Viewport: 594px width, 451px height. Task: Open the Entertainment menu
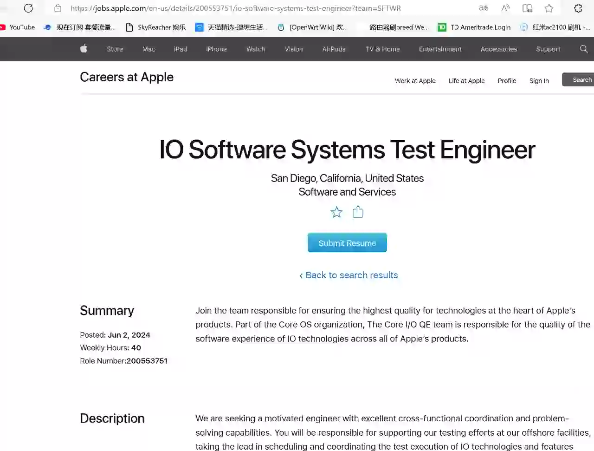coord(440,49)
